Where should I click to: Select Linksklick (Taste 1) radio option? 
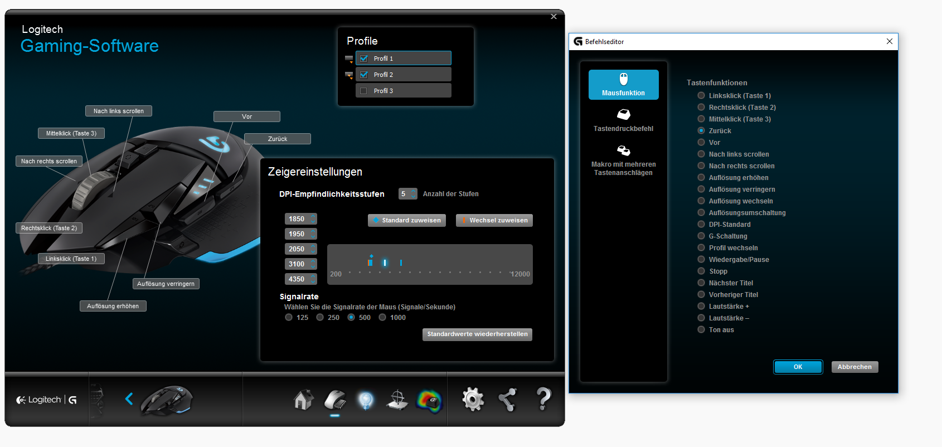pyautogui.click(x=701, y=95)
